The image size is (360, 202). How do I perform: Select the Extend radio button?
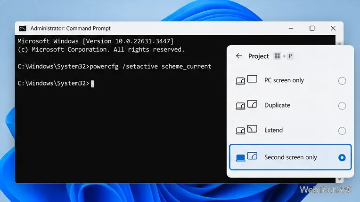point(342,131)
